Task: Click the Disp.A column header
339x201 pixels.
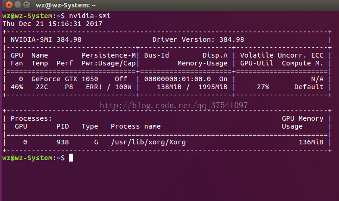Action: [215, 55]
